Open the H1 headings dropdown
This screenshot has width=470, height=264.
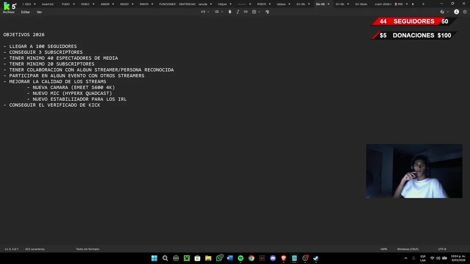click(205, 12)
